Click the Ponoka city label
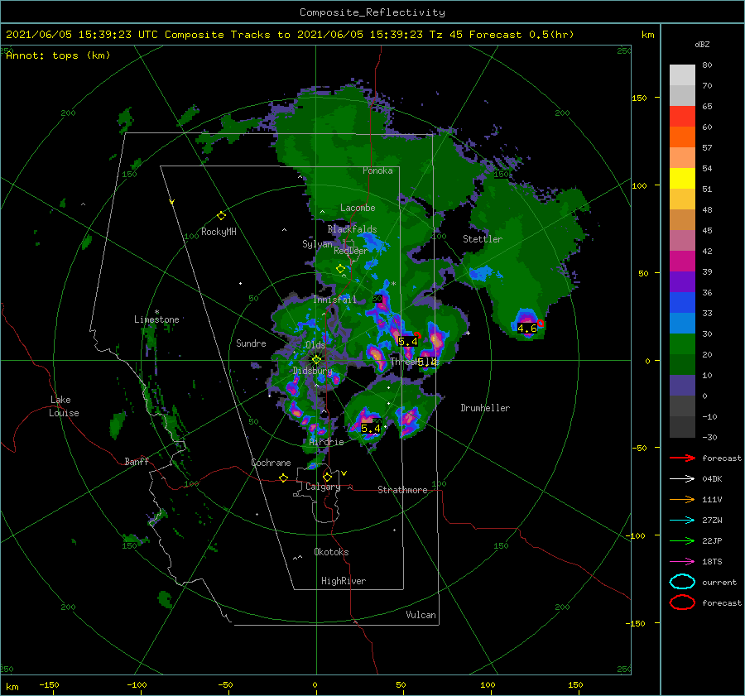Viewport: 745px width, 696px height. coord(377,170)
